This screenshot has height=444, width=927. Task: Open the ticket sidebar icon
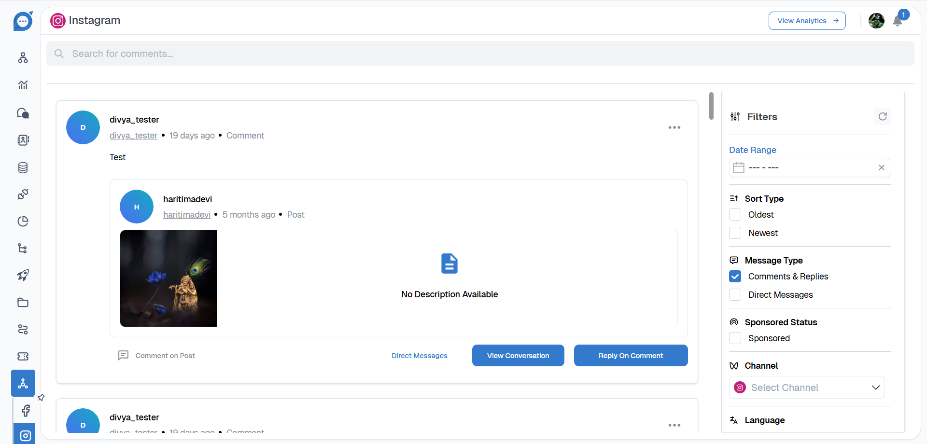[23, 356]
